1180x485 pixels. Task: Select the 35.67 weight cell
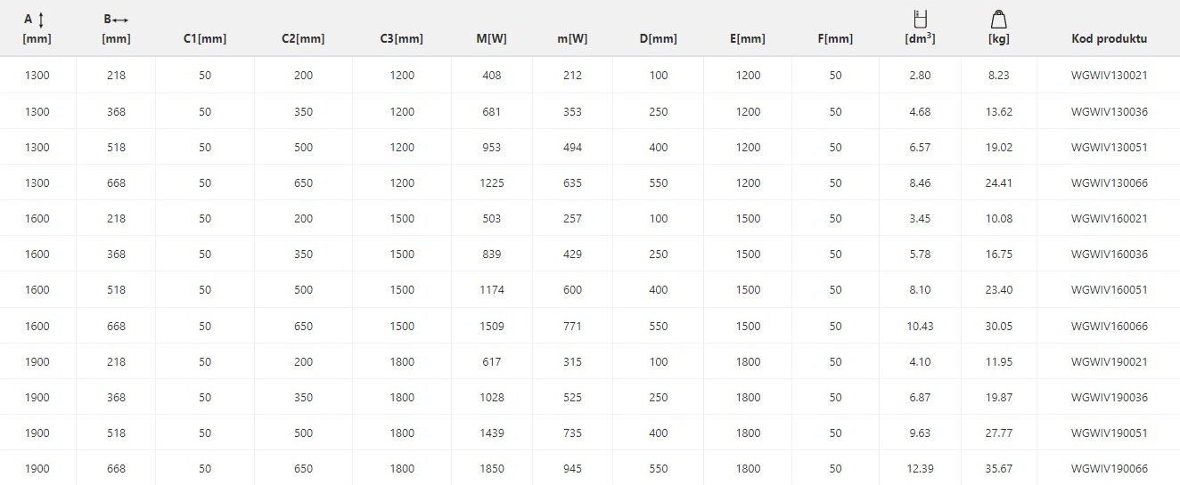click(999, 469)
